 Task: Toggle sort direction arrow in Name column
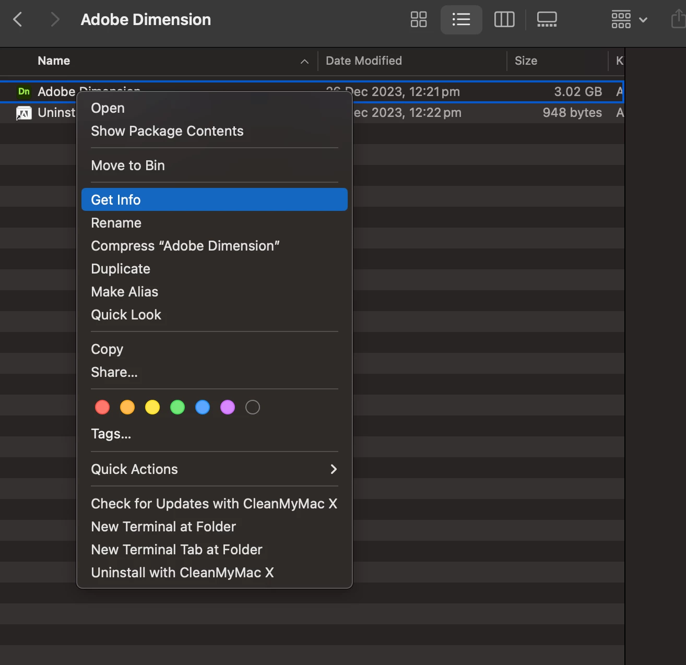click(x=304, y=62)
